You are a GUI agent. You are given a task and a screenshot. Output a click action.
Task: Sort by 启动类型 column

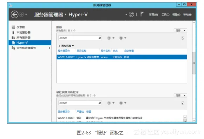[129, 51]
